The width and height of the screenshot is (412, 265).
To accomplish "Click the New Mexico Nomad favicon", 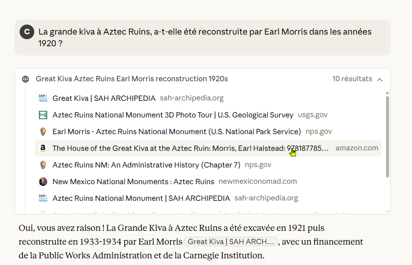I will tap(43, 182).
